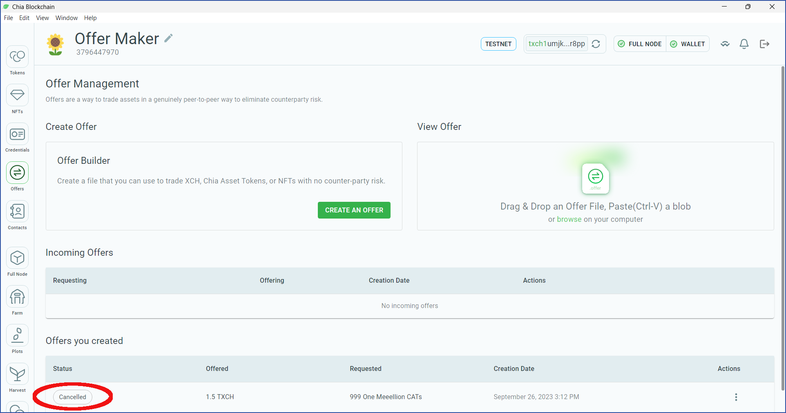Click September 26, 2023 3:12 PM date
The height and width of the screenshot is (413, 786).
pyautogui.click(x=536, y=397)
